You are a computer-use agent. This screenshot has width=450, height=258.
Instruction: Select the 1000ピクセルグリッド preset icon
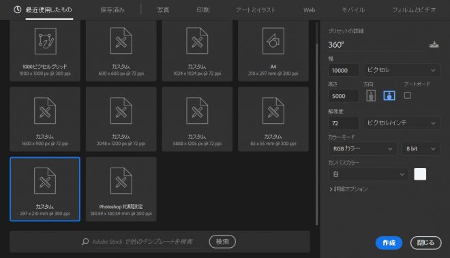pos(46,41)
